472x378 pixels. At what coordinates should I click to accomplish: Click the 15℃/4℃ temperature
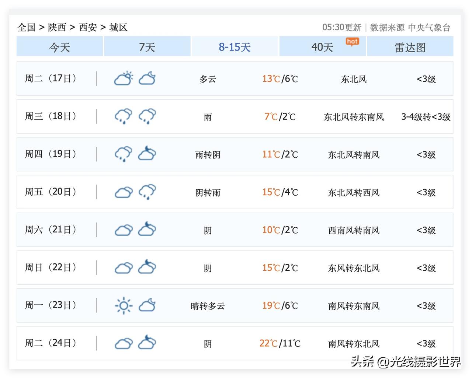point(280,192)
